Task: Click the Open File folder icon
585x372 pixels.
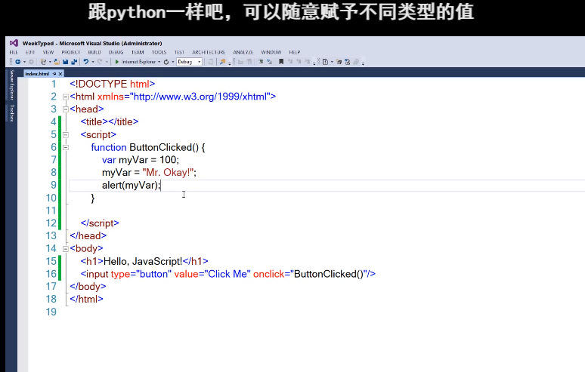Action: (57, 62)
